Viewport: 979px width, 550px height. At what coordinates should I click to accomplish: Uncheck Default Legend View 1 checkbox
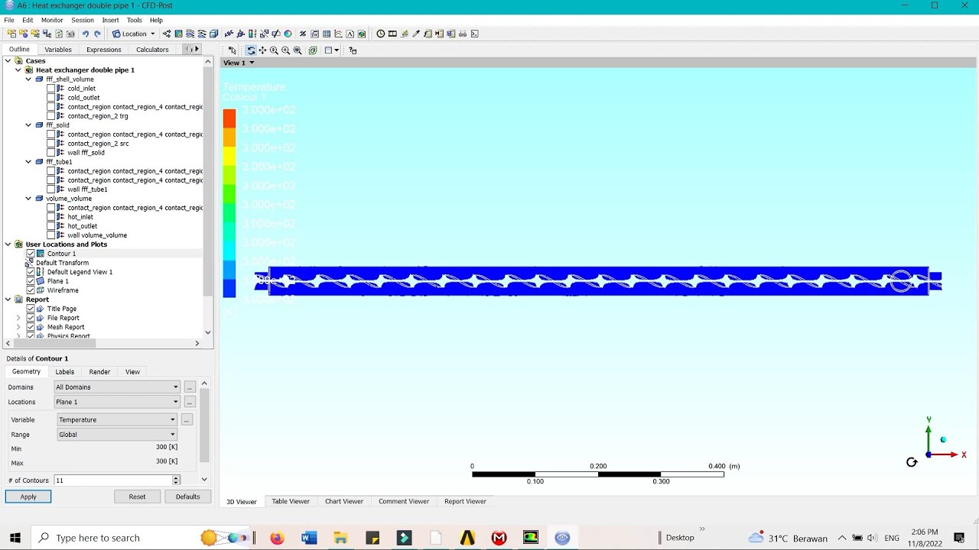coord(31,272)
